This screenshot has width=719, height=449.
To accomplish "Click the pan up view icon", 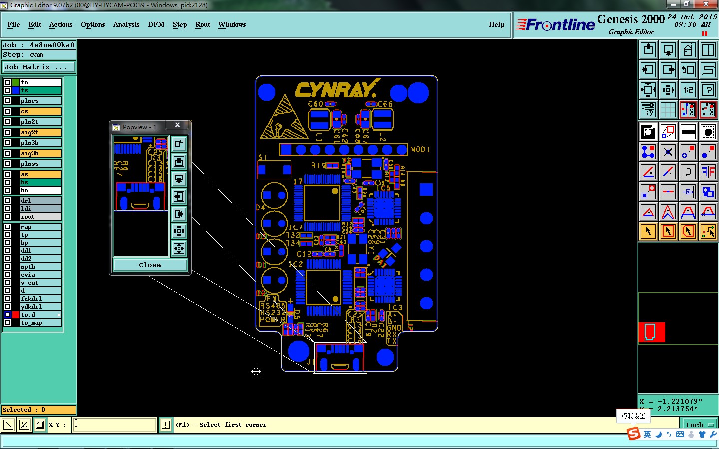I will click(x=648, y=50).
